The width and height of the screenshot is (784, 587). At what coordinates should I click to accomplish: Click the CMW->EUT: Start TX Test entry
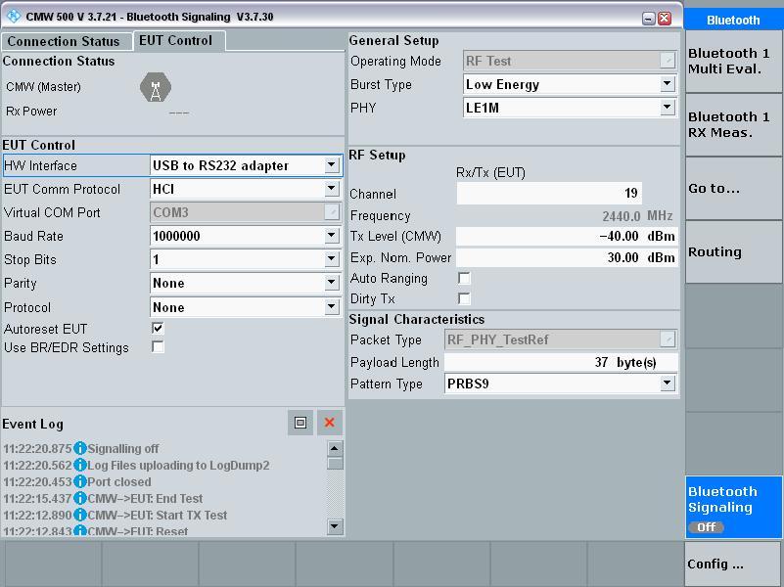pyautogui.click(x=157, y=515)
